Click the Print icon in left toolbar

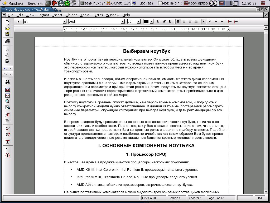[7, 41]
